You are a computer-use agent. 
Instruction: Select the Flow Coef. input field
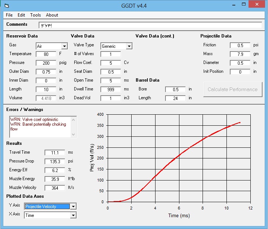pos(110,63)
